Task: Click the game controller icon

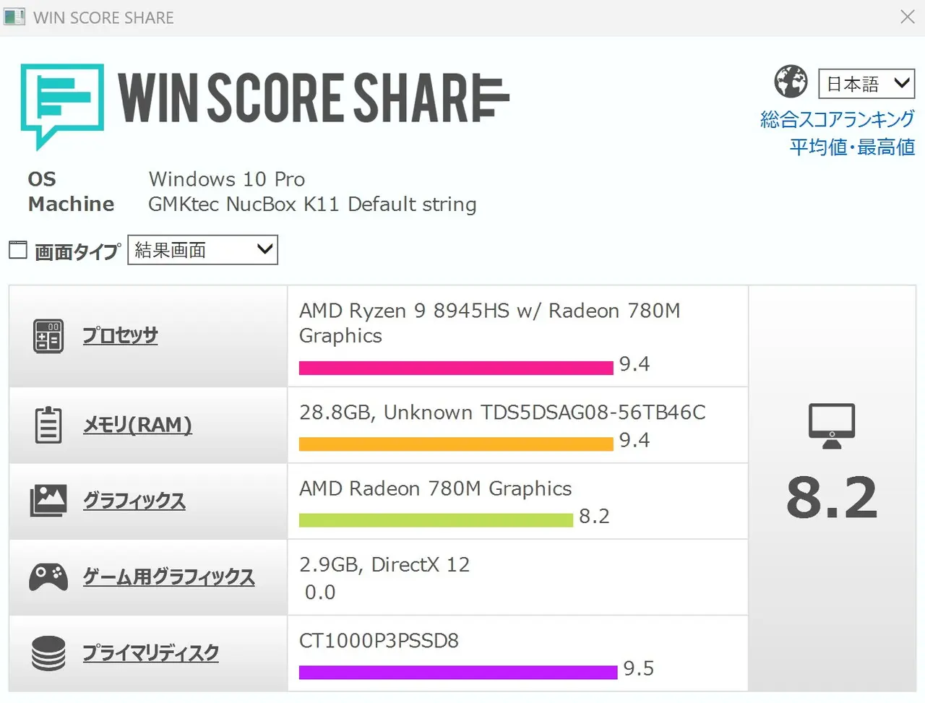Action: pos(48,577)
